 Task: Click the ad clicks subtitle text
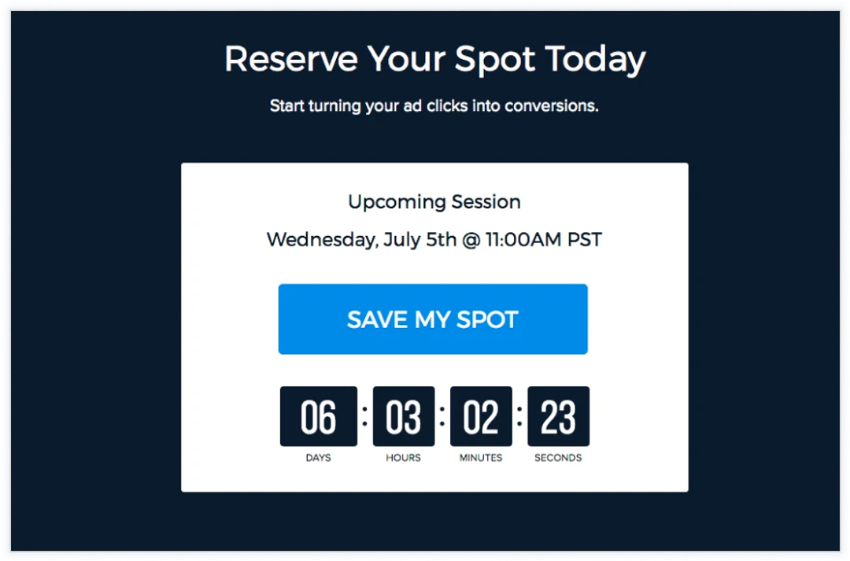tap(434, 105)
